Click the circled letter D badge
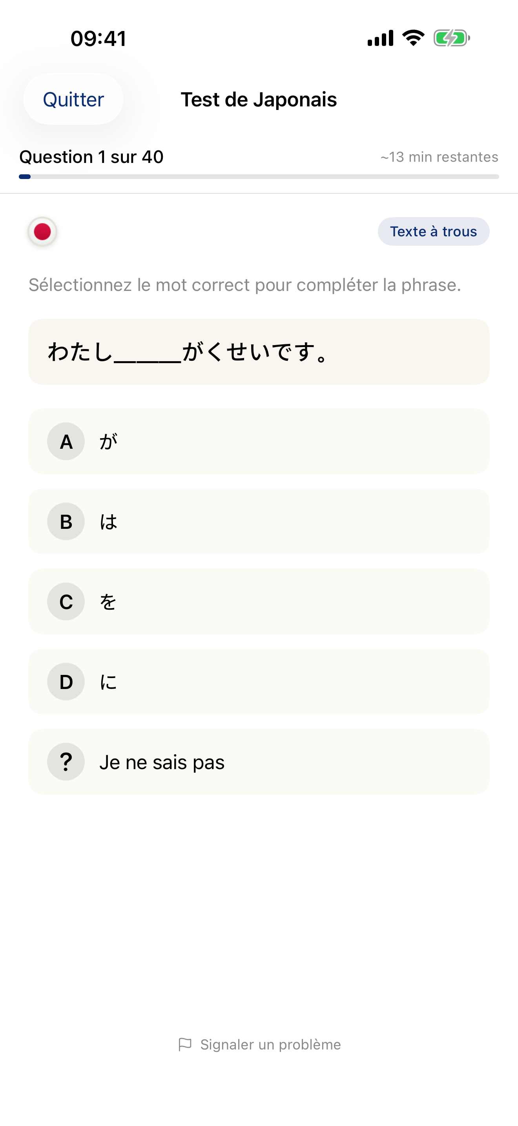This screenshot has height=1126, width=518. (66, 682)
